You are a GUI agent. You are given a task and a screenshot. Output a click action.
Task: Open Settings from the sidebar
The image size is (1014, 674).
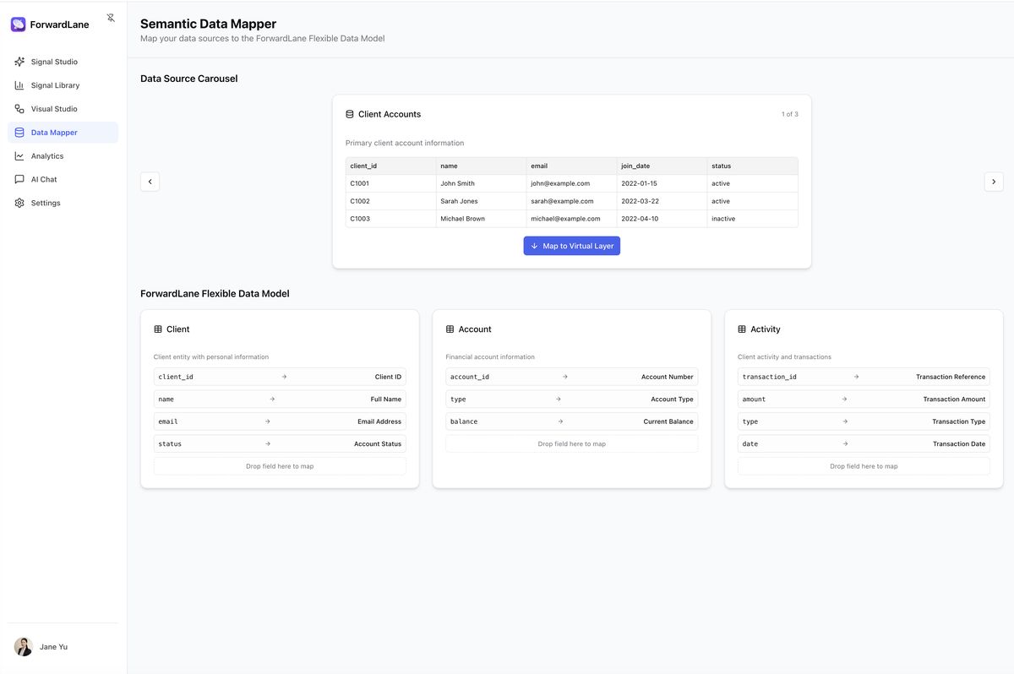coord(63,203)
